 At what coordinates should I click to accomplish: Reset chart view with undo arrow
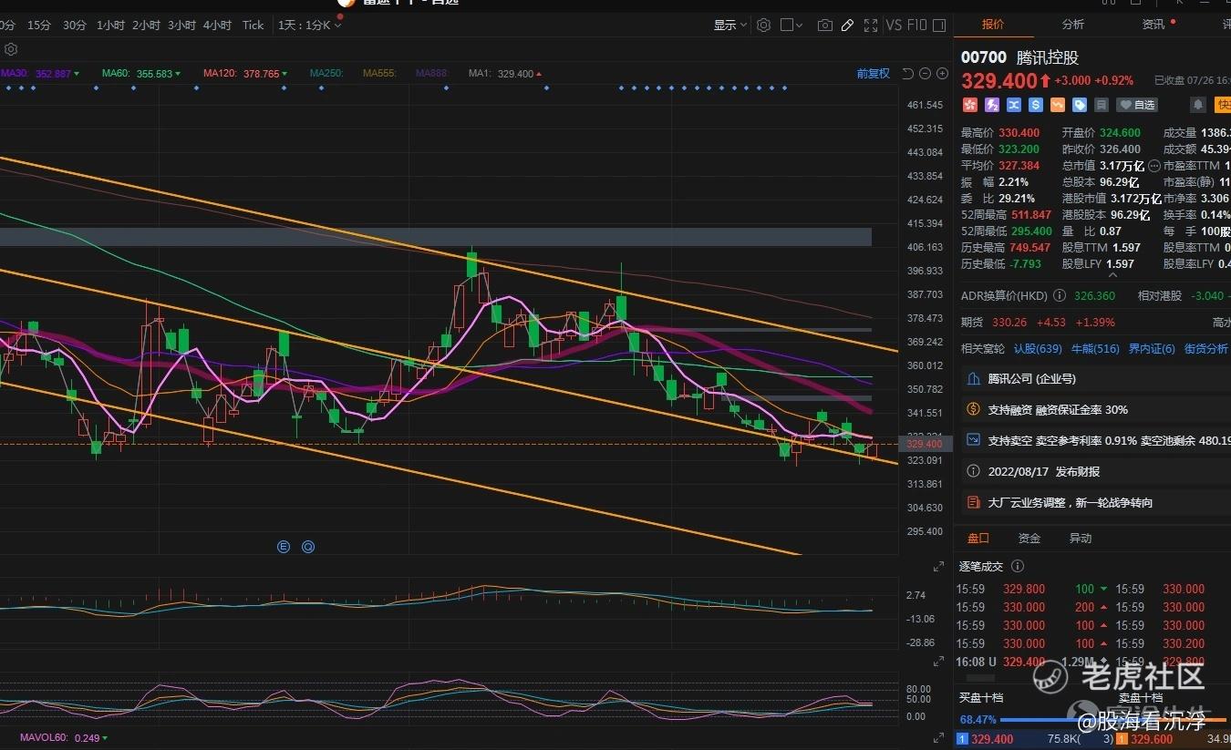pyautogui.click(x=907, y=74)
